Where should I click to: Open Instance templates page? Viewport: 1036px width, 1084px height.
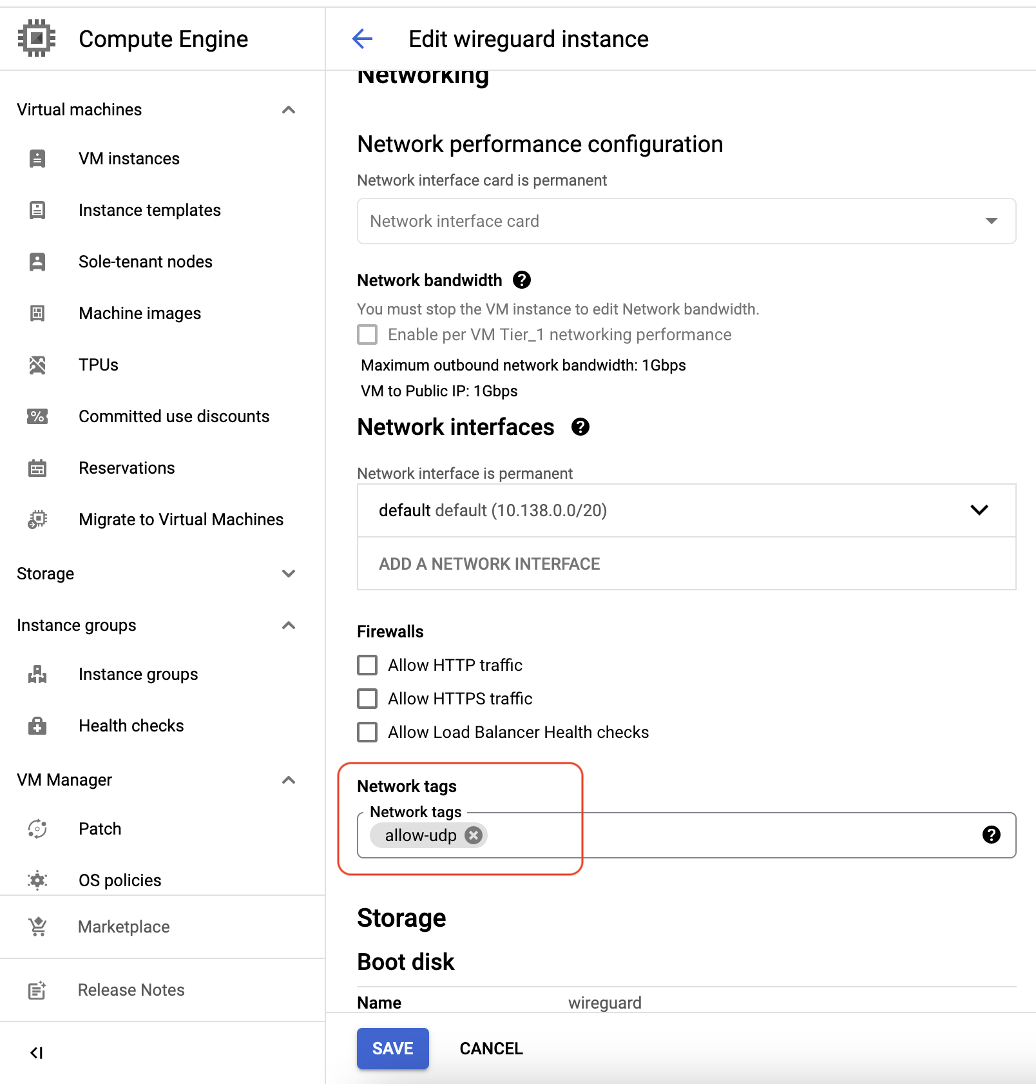tap(149, 210)
